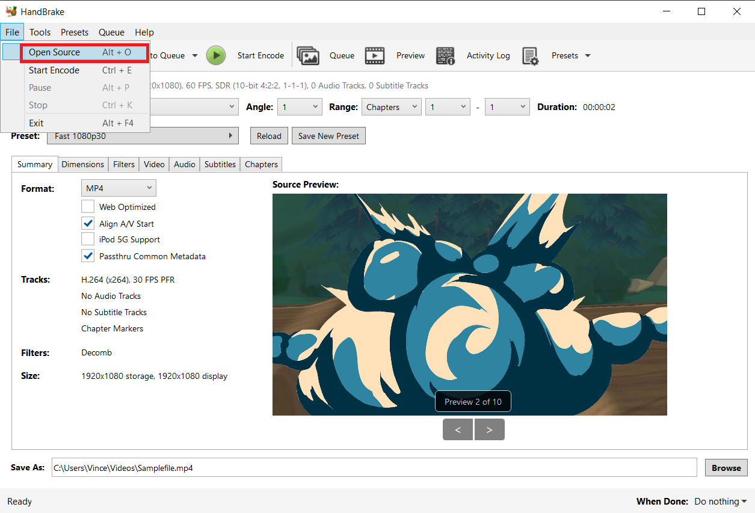This screenshot has height=513, width=755.
Task: Click Save New Preset
Action: tap(328, 135)
